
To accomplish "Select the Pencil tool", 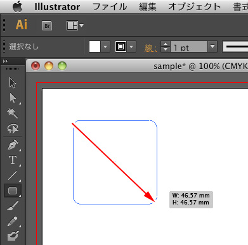I will click(x=13, y=221).
